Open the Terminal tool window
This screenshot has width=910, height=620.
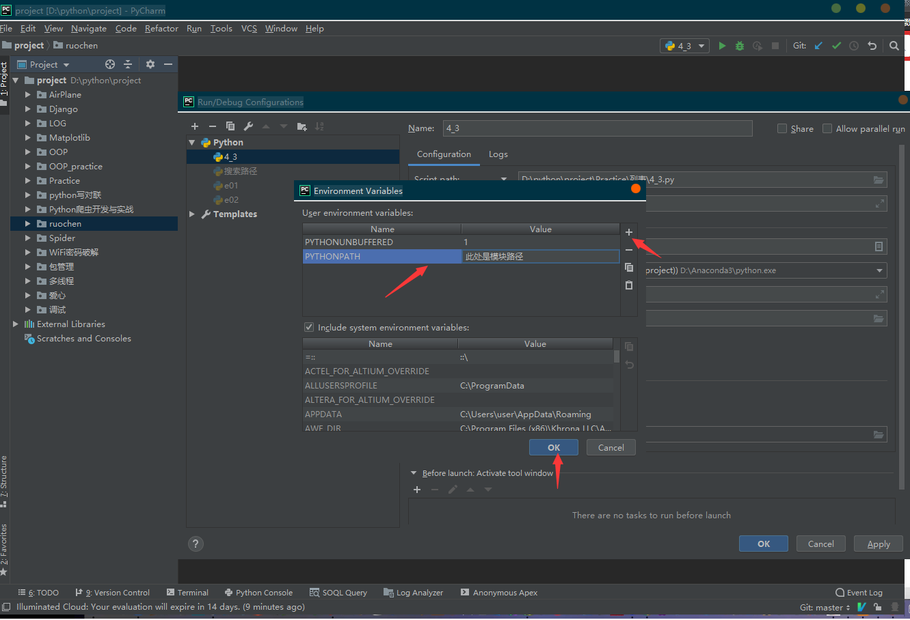[187, 593]
